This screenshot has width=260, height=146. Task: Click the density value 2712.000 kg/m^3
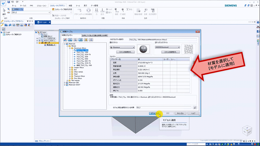coord(150,63)
